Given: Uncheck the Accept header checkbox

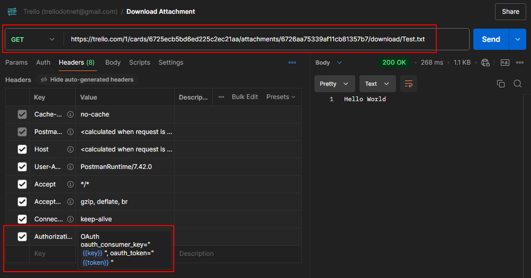Looking at the screenshot, I should coord(22,184).
